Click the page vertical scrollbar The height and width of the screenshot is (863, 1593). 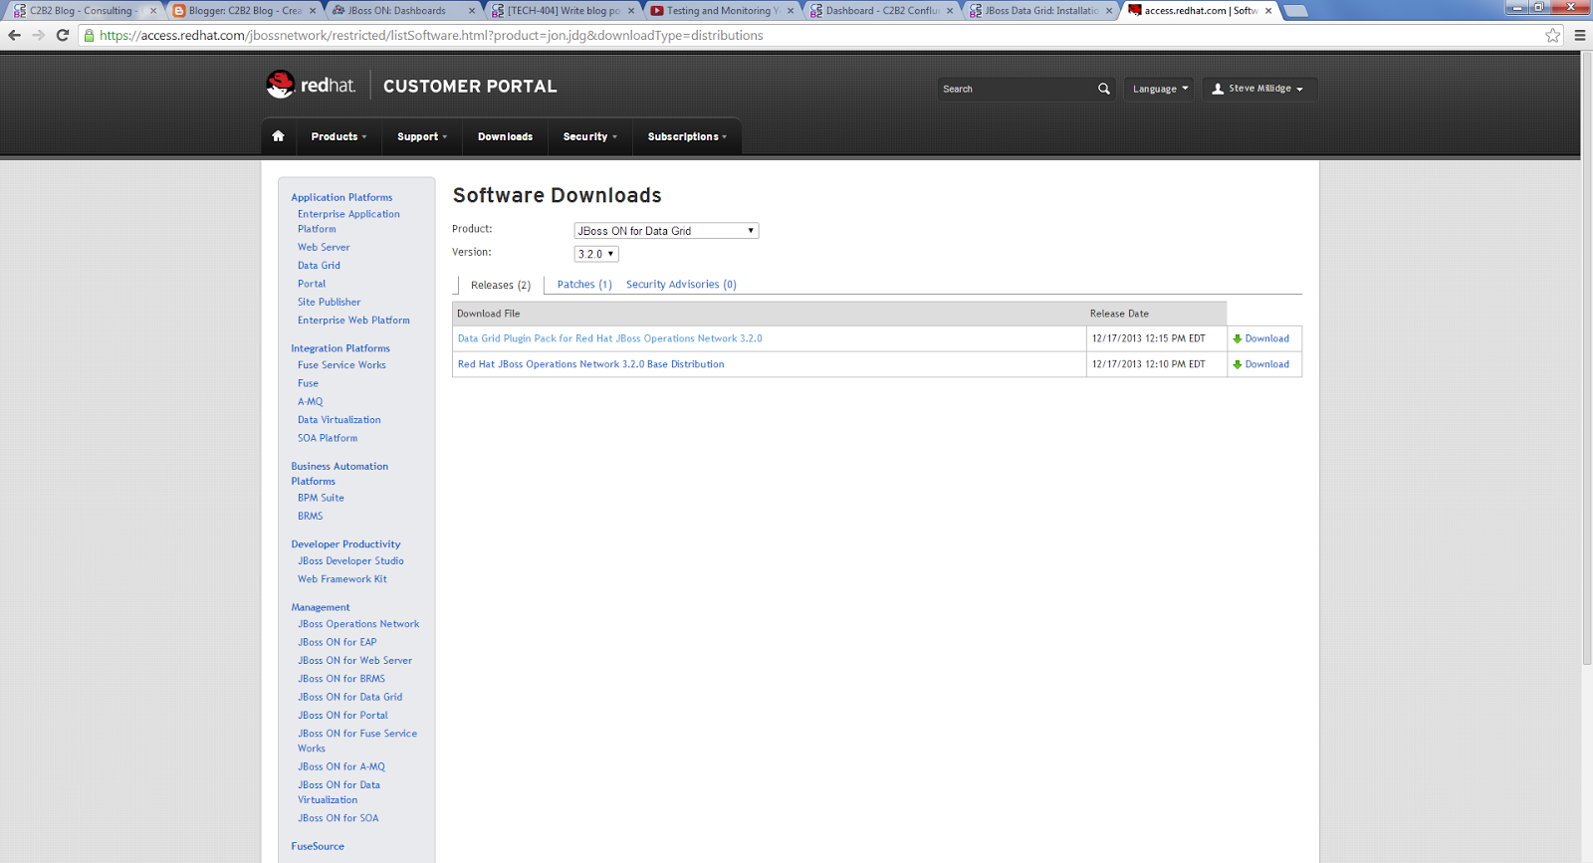point(1586,358)
